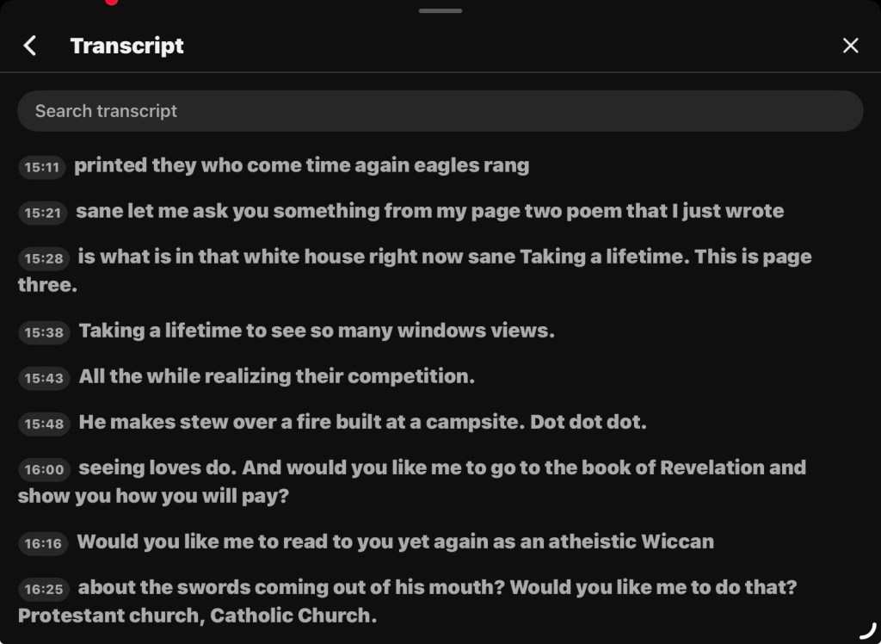Click line "sane let me ask you something"
The width and height of the screenshot is (881, 644).
(x=429, y=211)
